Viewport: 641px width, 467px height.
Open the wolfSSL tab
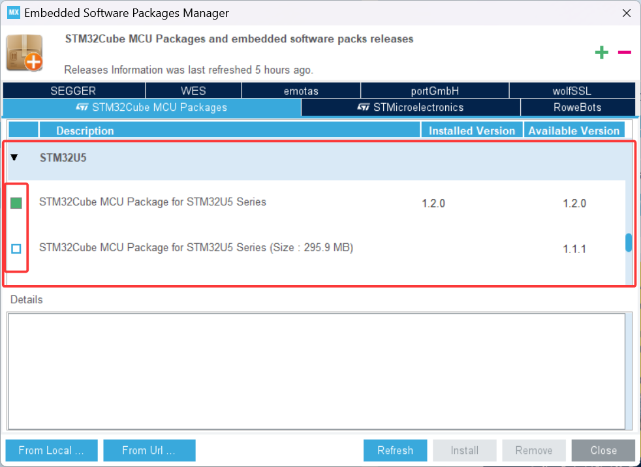[572, 90]
